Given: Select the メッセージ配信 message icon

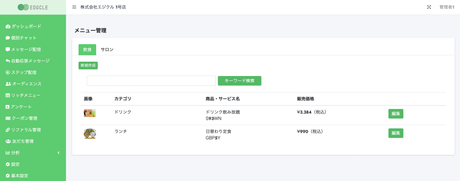Looking at the screenshot, I should (8, 49).
